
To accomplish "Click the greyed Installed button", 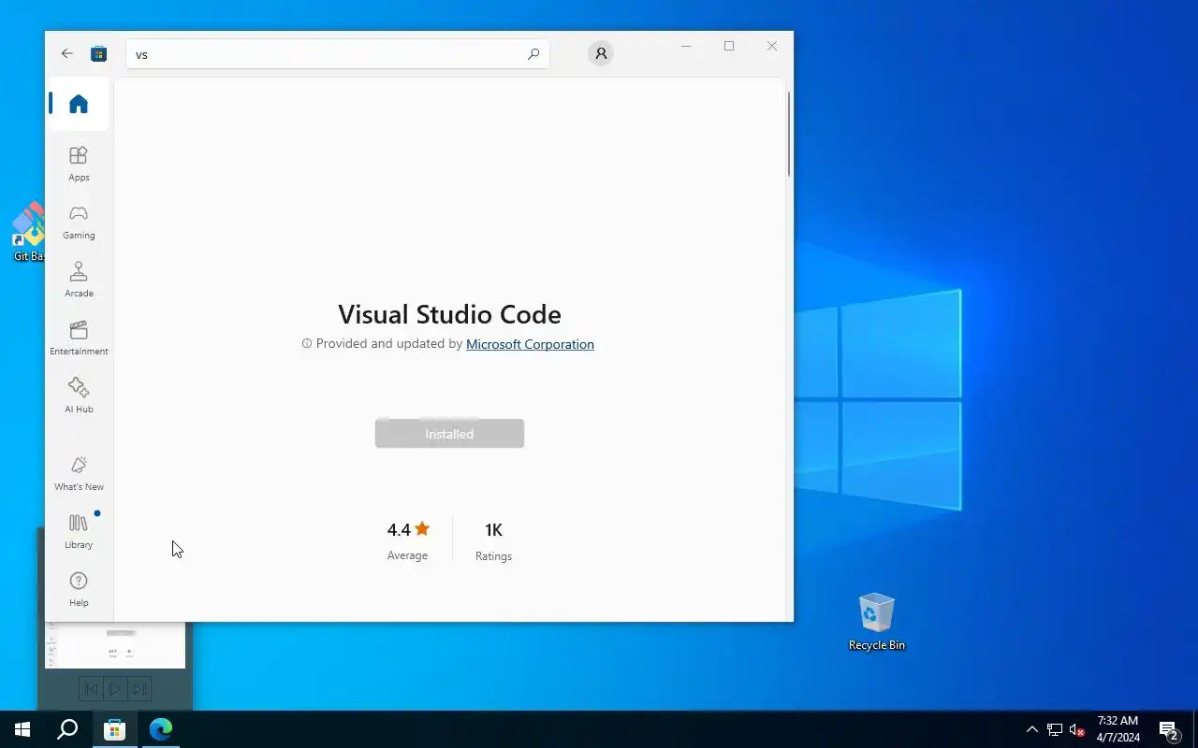I will (x=449, y=434).
